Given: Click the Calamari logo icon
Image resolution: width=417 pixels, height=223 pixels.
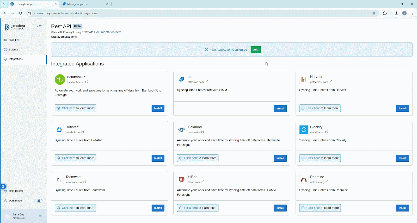Looking at the screenshot, I should (181, 130).
